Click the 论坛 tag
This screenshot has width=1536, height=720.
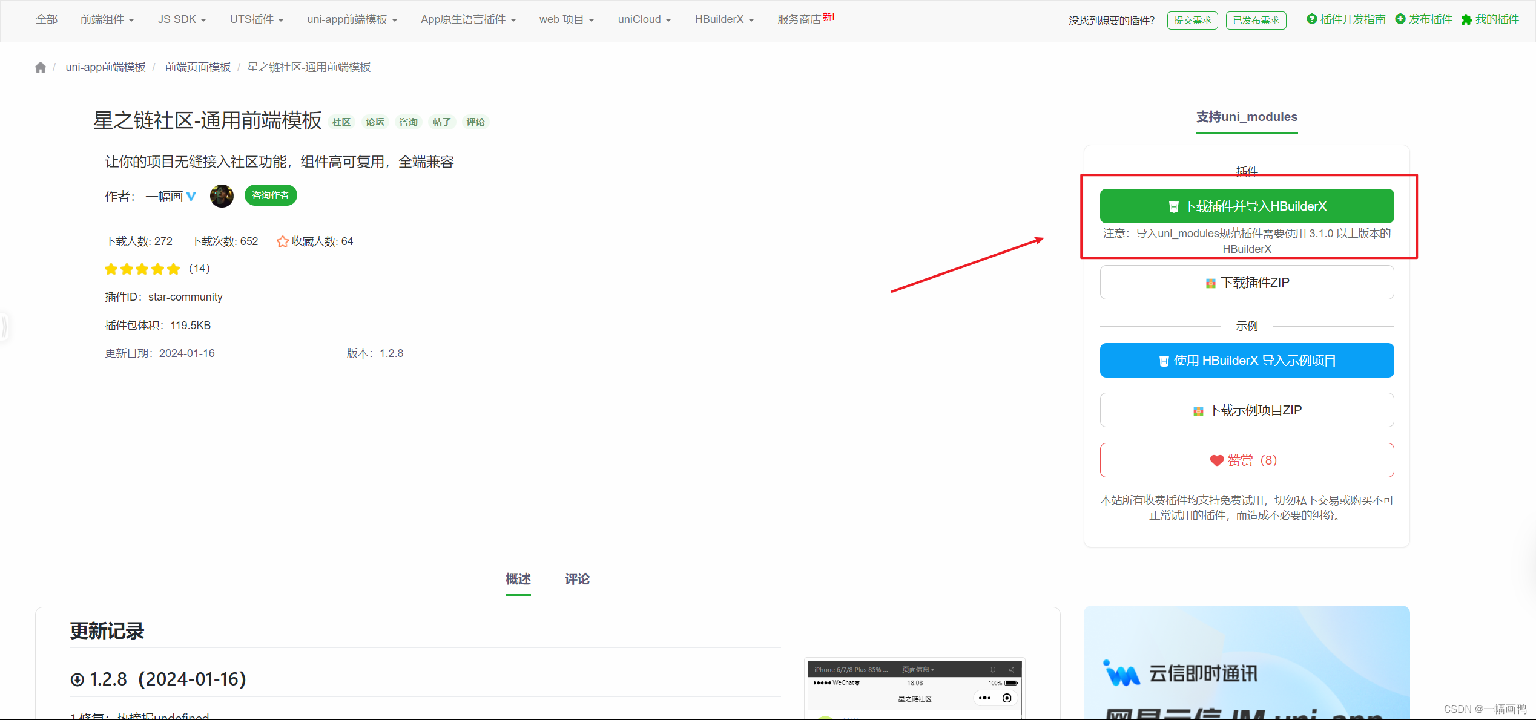point(375,122)
